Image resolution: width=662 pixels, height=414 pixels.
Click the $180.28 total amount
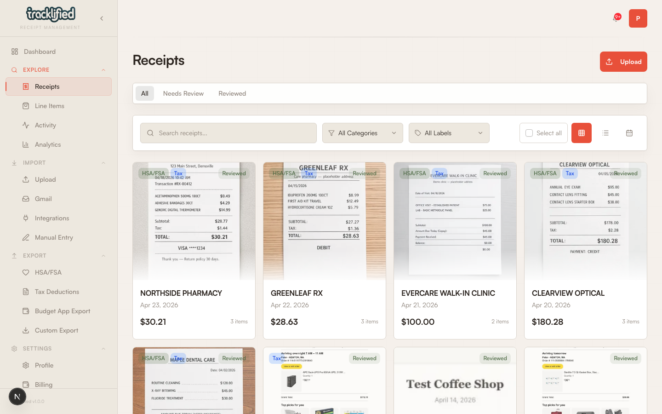(x=548, y=322)
